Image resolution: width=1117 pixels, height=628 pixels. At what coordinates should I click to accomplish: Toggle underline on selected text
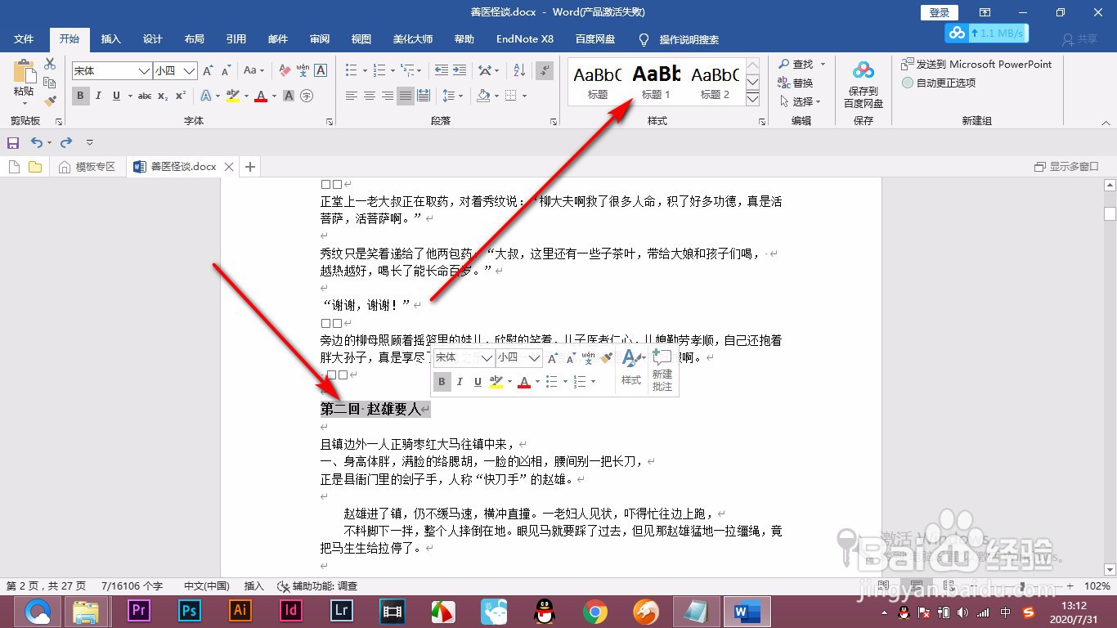click(x=116, y=96)
